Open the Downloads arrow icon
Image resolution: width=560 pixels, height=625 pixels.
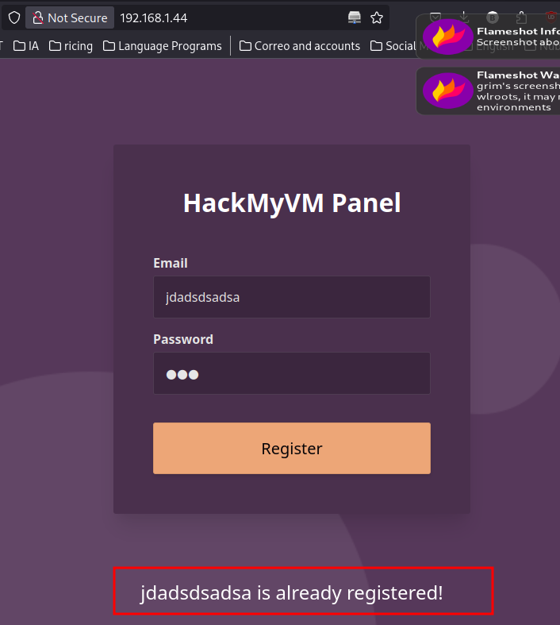click(464, 17)
